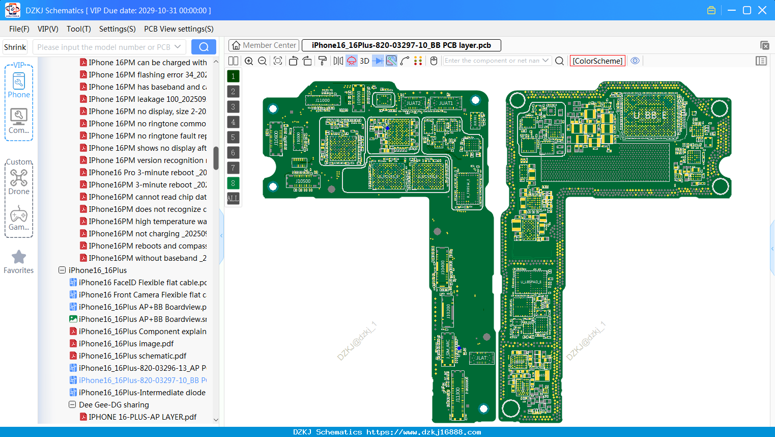This screenshot has width=775, height=437.
Task: Collapse the iPhone16_16Plus tree folder
Action: point(62,270)
